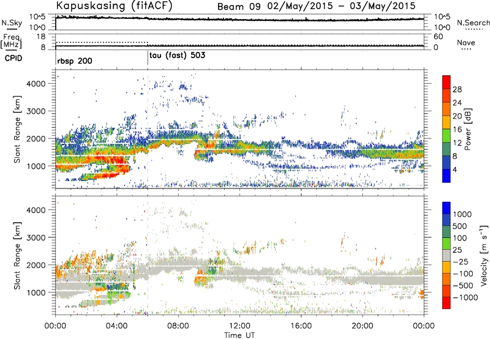Viewport: 490px width, 339px height.
Task: Pick the red top segment of Power colorbar
Action: 447,83
